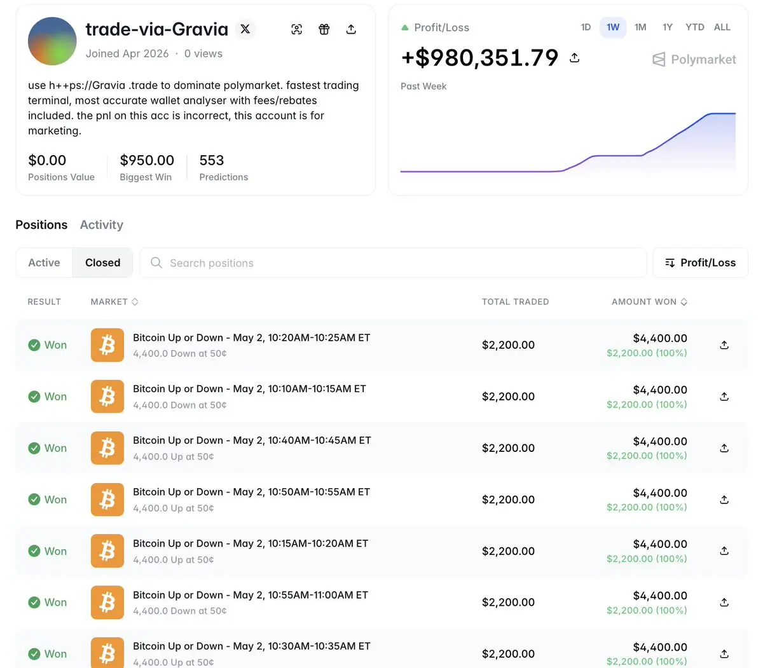Switch to Closed positions filter

pyautogui.click(x=102, y=262)
